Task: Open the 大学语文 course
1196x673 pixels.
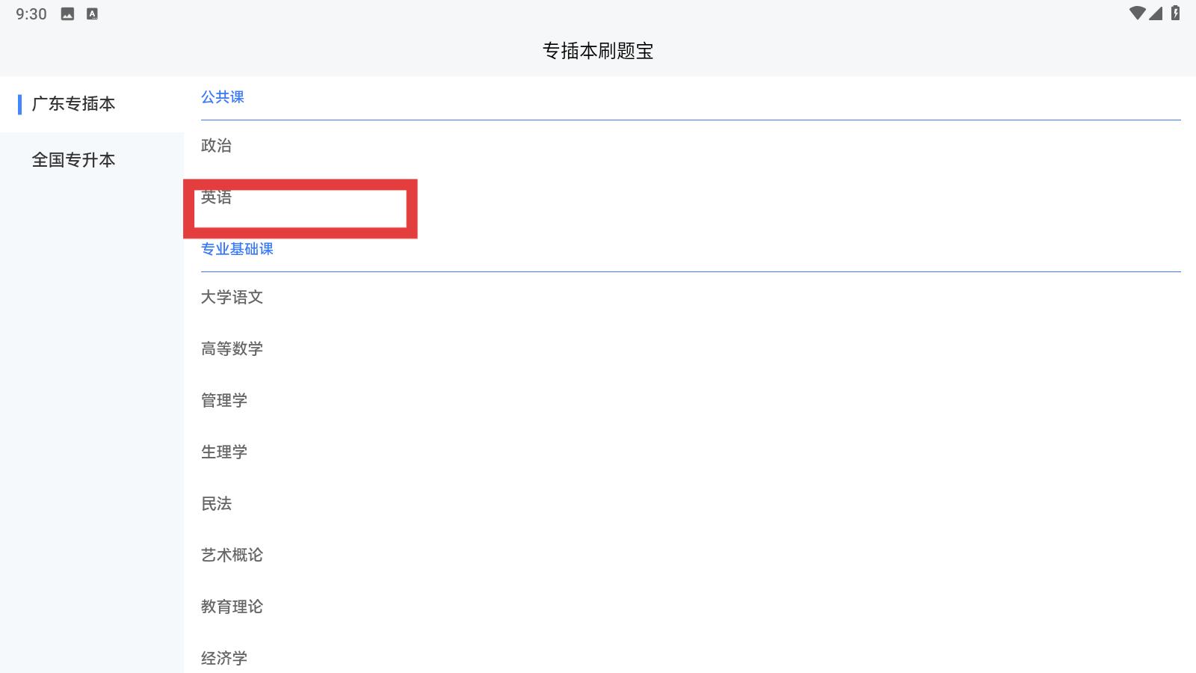Action: (691, 298)
